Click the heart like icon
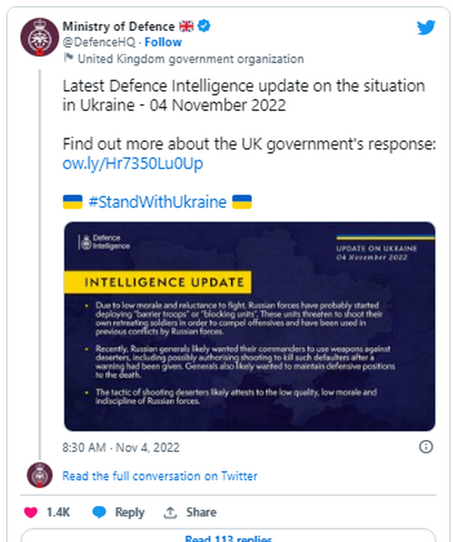 click(32, 513)
